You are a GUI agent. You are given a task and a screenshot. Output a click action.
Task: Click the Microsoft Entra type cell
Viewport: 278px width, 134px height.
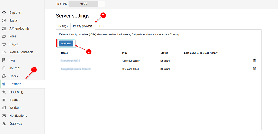[x=130, y=69]
